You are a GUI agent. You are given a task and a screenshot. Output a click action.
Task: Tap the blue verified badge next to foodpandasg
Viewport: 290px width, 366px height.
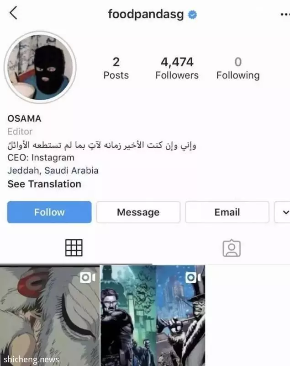point(192,15)
